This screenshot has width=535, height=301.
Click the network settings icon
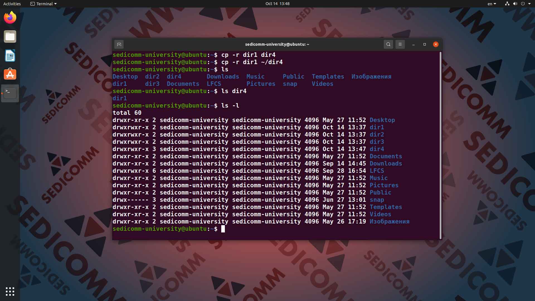tap(507, 4)
